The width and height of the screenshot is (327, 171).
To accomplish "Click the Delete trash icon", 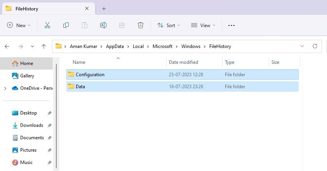I will click(x=141, y=26).
